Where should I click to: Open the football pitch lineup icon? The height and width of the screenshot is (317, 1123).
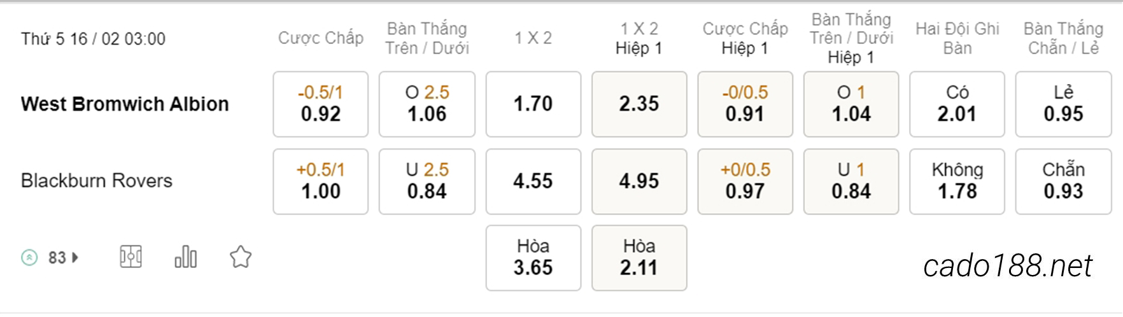[x=131, y=257]
